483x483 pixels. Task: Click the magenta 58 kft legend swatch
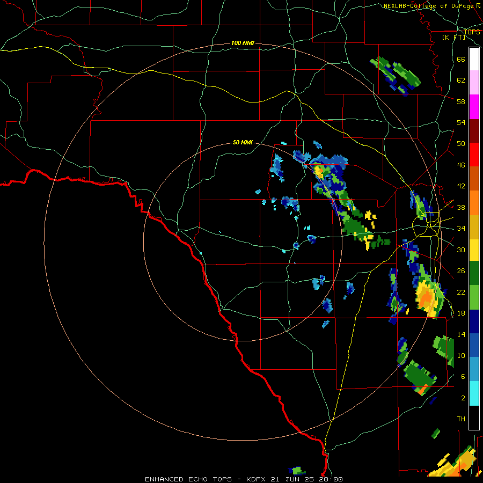[x=474, y=107]
